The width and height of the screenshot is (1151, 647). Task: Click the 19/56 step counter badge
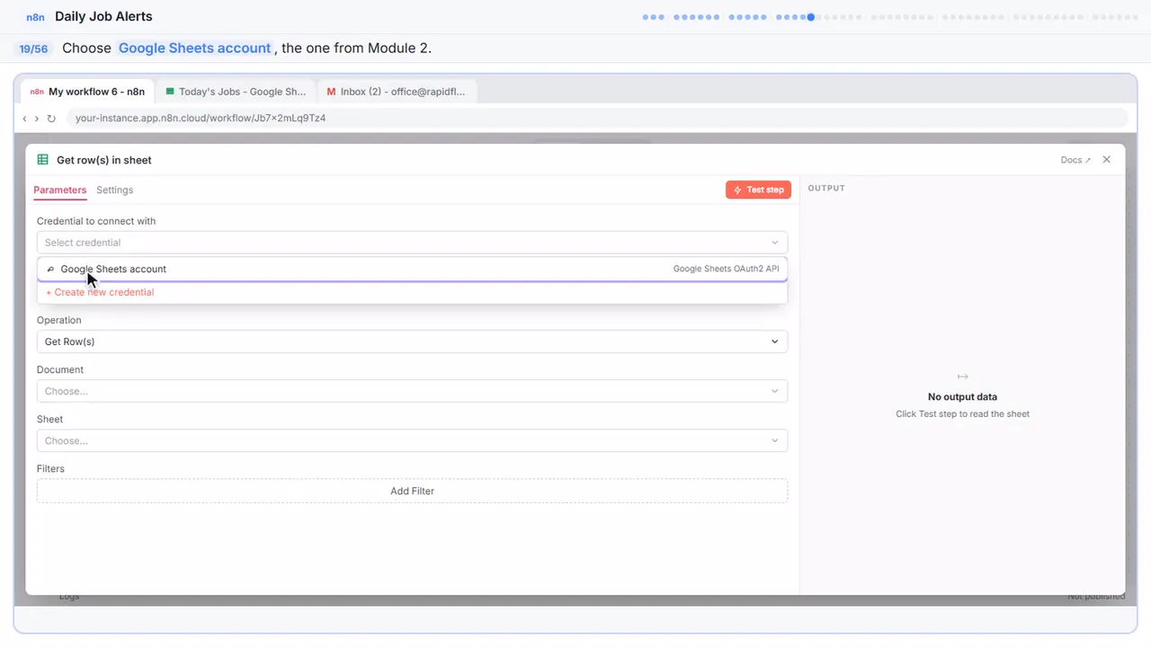(34, 49)
